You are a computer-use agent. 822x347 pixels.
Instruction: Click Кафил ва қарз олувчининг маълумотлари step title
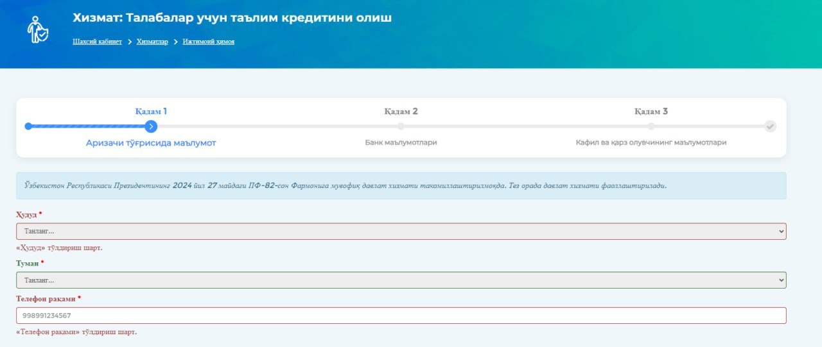tap(651, 142)
